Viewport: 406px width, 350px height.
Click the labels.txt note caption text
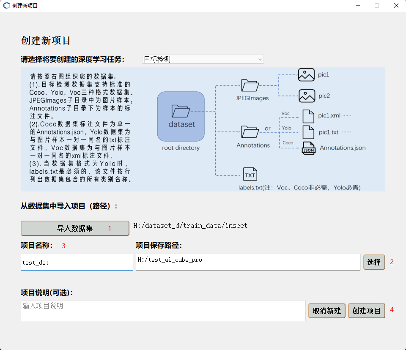[x=299, y=188]
